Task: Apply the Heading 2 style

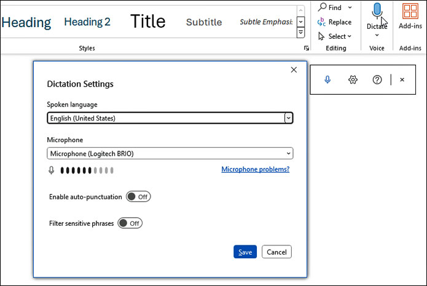Action: point(87,22)
